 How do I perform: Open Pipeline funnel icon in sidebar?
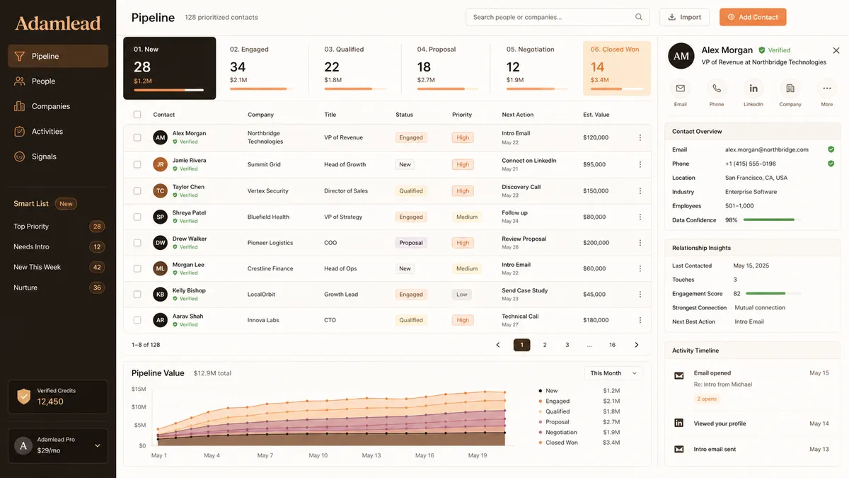click(20, 56)
